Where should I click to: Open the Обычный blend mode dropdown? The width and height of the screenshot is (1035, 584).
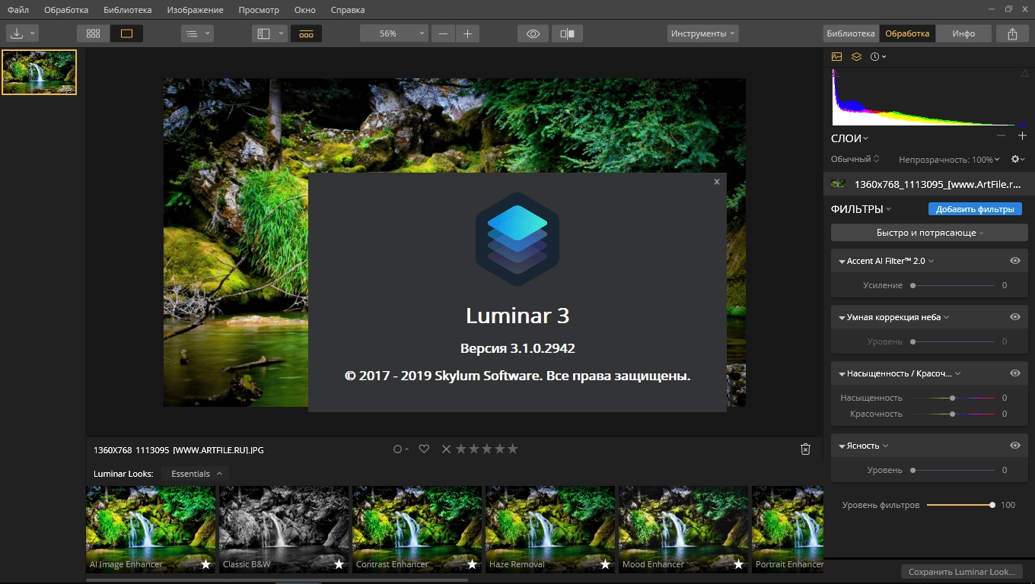coord(855,159)
